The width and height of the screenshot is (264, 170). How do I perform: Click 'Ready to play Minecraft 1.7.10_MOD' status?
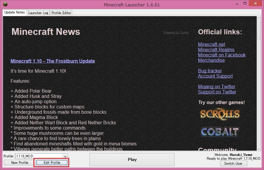(x=234, y=158)
